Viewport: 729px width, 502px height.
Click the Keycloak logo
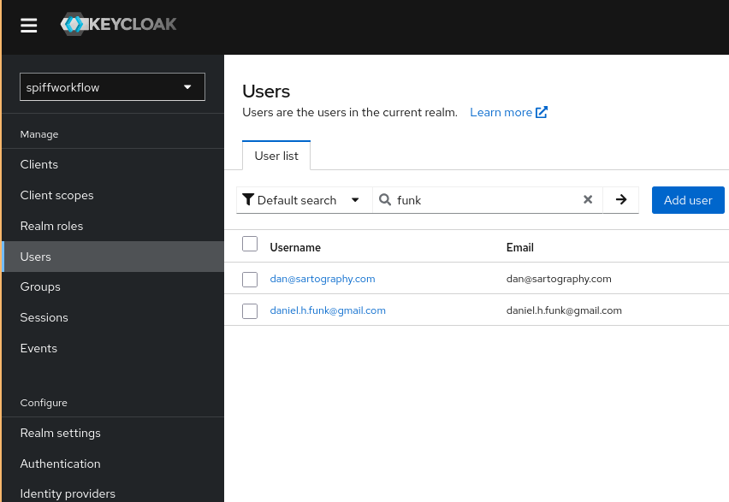pyautogui.click(x=119, y=24)
